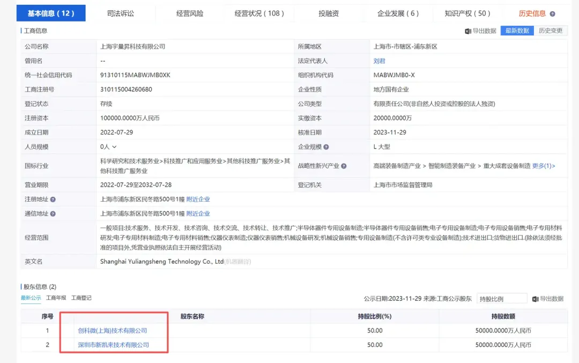Click 导出数据 in the 工商信息 header

pos(480,31)
